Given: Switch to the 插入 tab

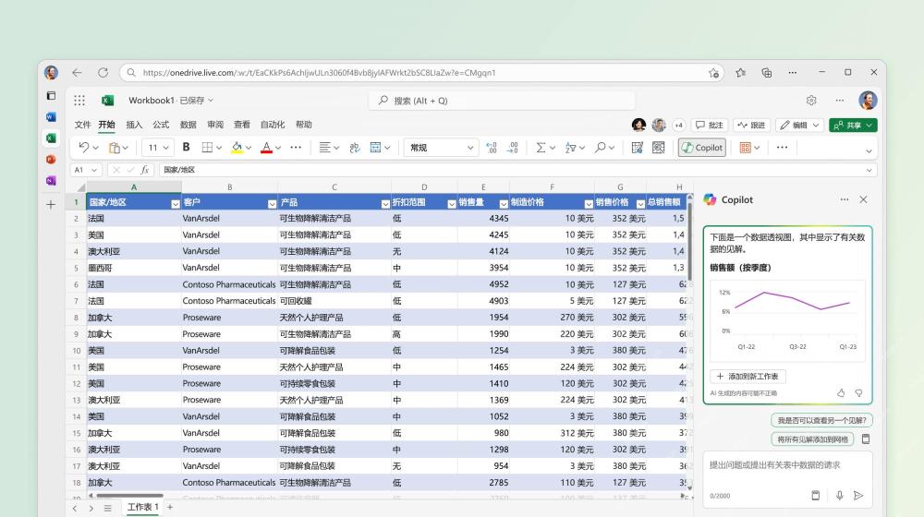Looking at the screenshot, I should [x=134, y=125].
